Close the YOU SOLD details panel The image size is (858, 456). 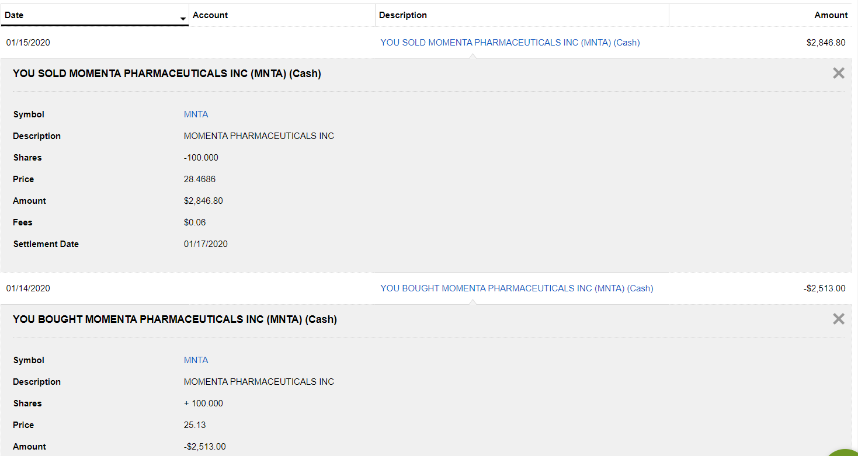(x=838, y=73)
